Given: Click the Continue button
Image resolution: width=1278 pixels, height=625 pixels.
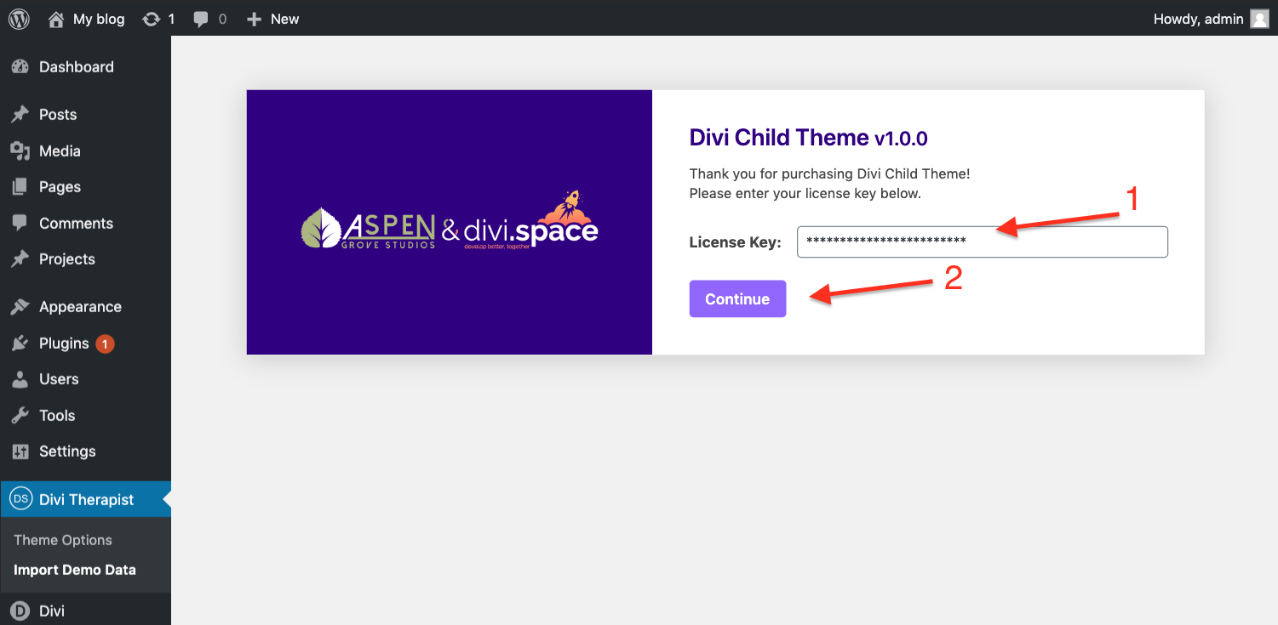Looking at the screenshot, I should tap(737, 298).
